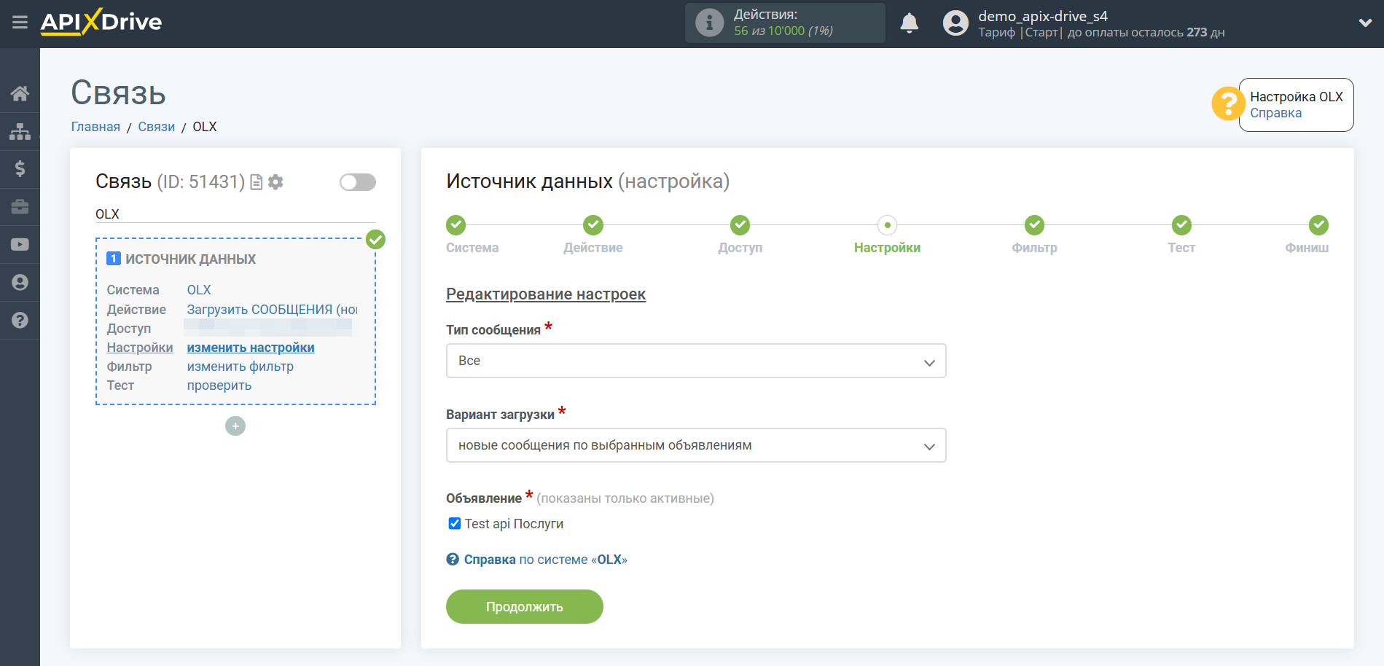
Task: Open the Вариант загрузки dropdown
Action: (x=696, y=445)
